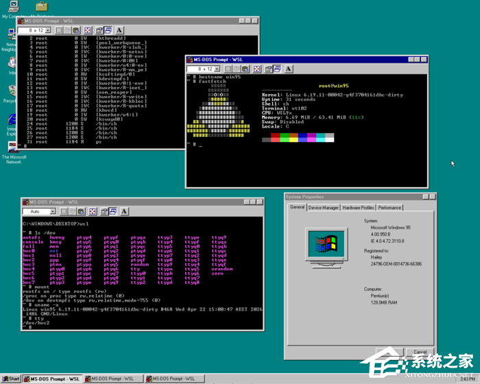This screenshot has height=384, width=480.
Task: Click Mark icon in the ls /dev DOS window
Action: click(64, 211)
